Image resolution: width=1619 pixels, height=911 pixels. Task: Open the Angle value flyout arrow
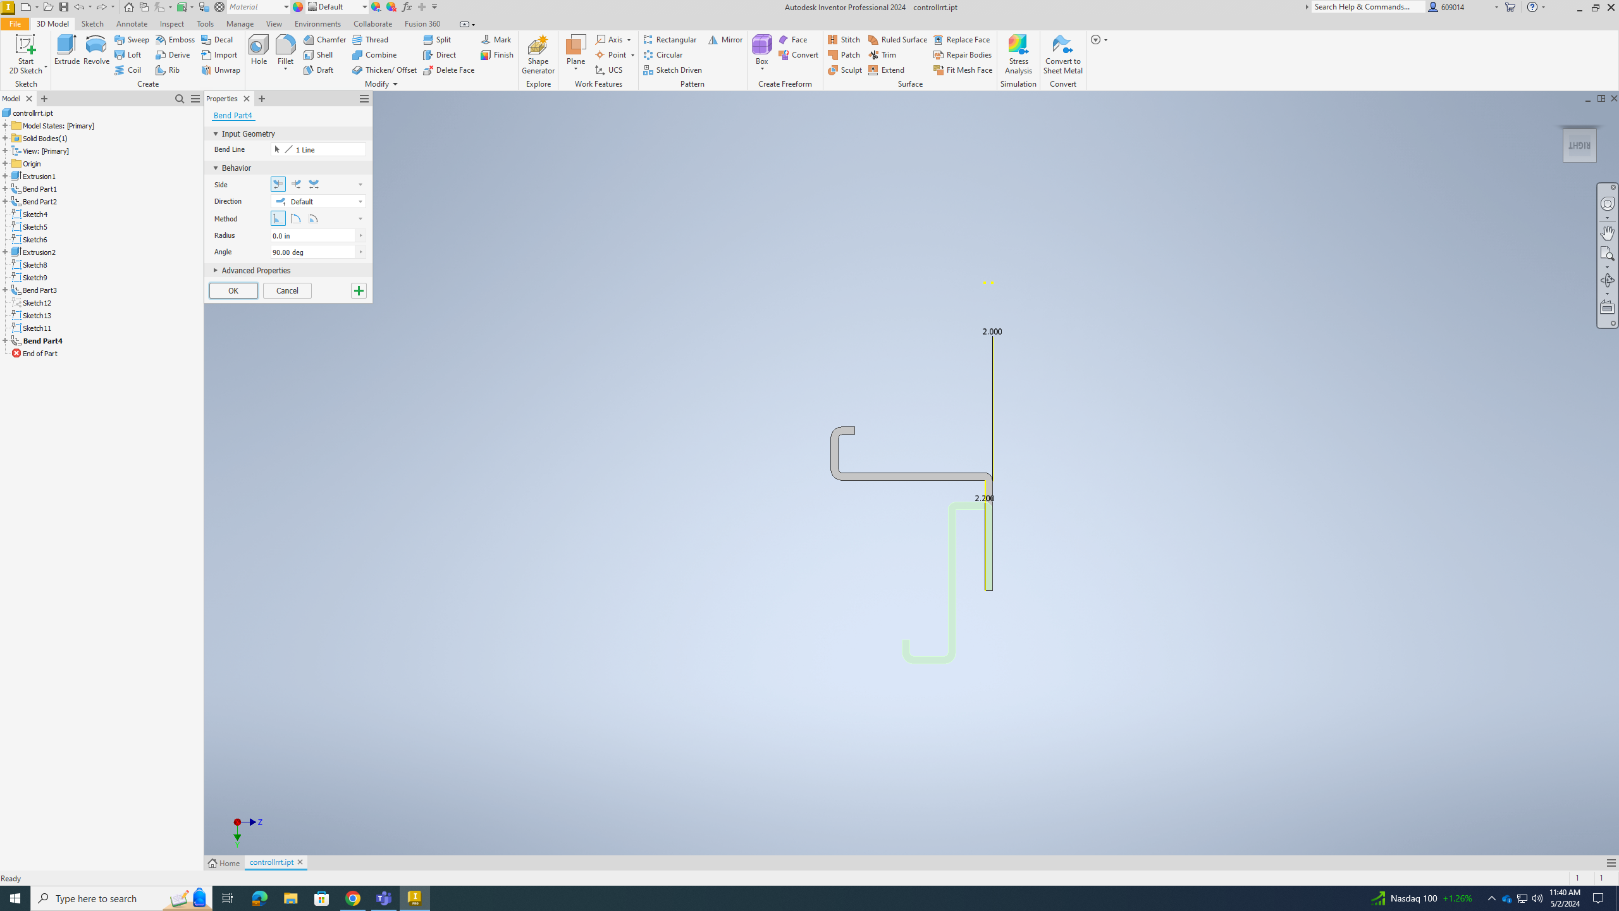click(360, 252)
